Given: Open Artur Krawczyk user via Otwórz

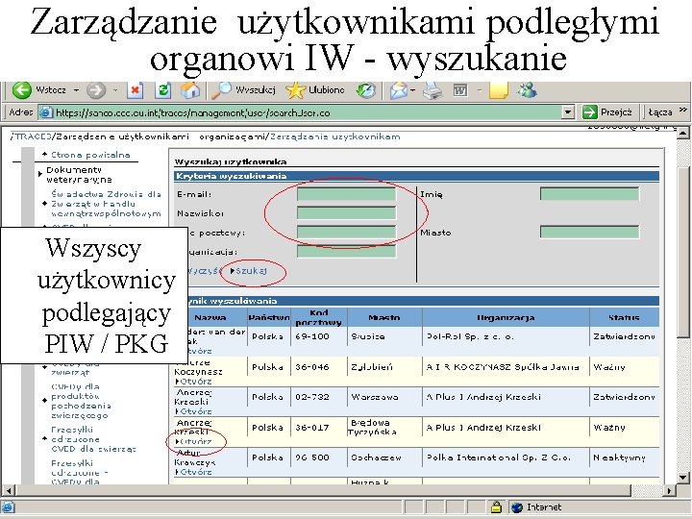Looking at the screenshot, I should [194, 472].
